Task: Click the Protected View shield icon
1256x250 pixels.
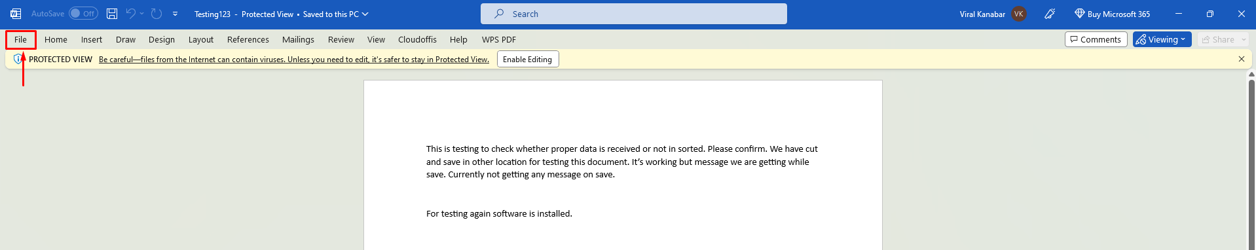Action: click(18, 59)
